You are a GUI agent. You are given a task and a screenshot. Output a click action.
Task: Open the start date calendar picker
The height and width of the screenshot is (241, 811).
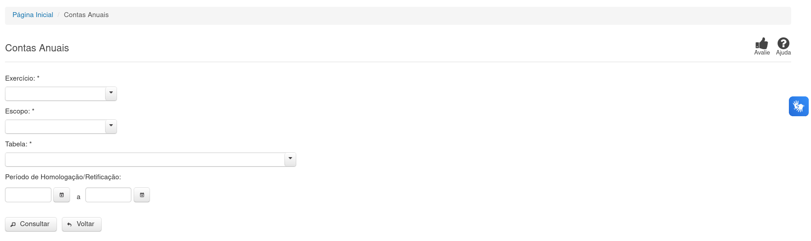click(x=62, y=195)
